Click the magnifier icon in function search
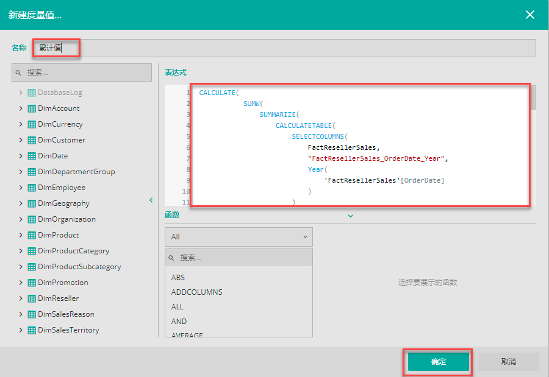Viewport: 549px width, 377px height. (171, 258)
